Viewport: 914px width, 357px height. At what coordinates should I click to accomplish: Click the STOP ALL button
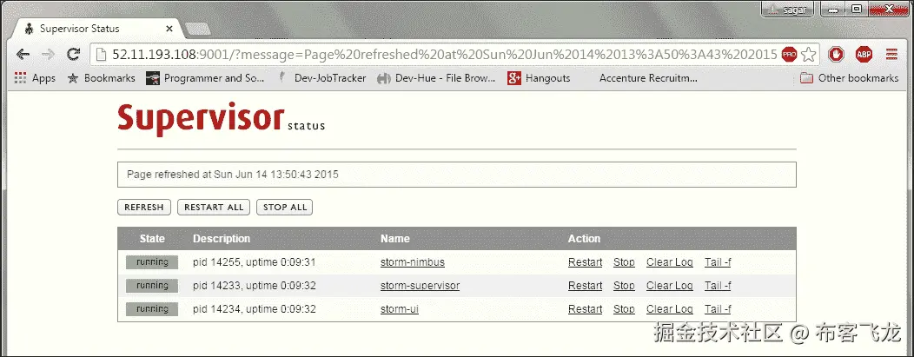(284, 208)
